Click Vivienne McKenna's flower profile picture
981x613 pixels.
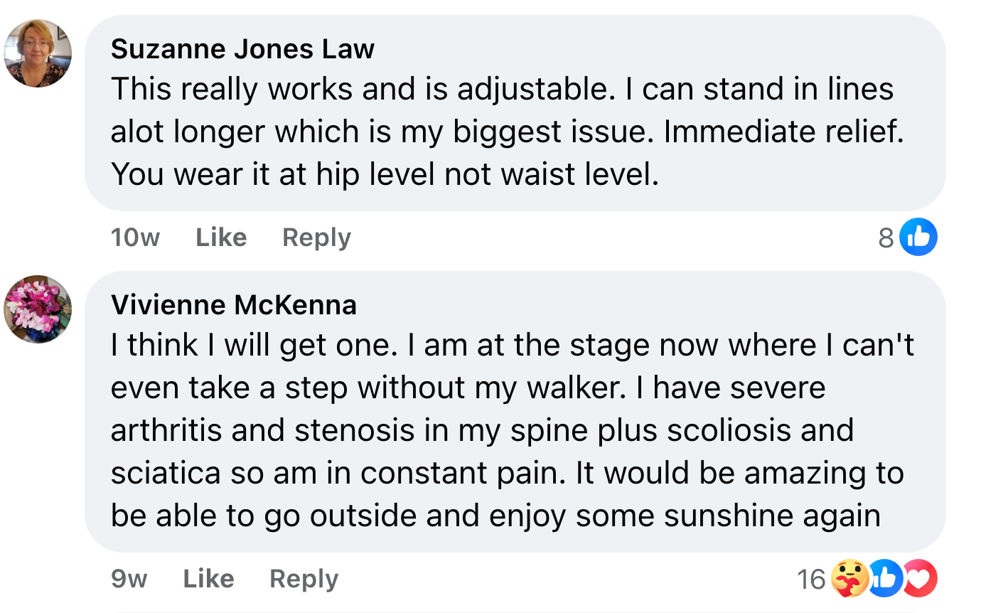38,309
